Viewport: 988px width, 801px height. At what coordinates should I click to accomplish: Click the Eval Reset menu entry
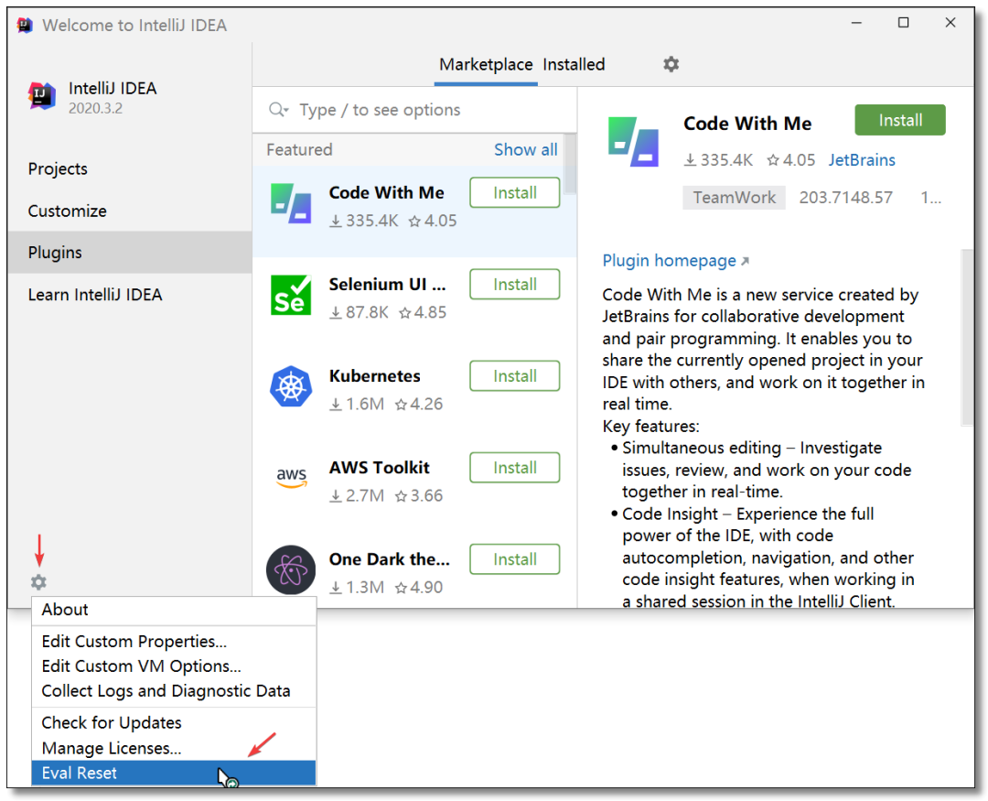tap(174, 774)
